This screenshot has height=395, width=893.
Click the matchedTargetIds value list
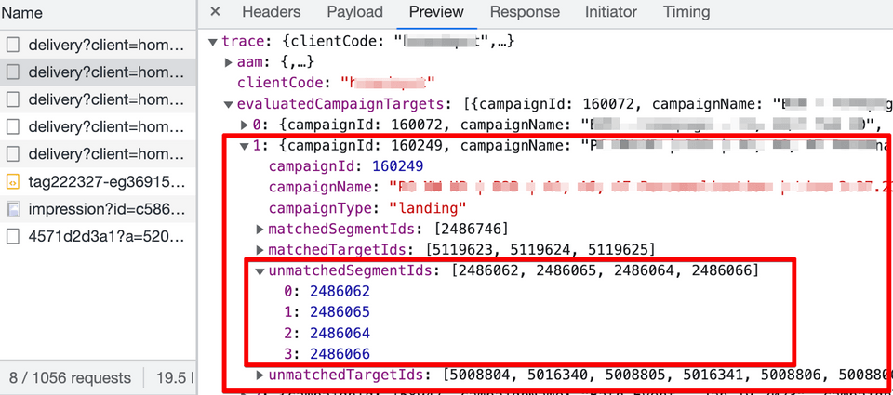click(x=540, y=250)
